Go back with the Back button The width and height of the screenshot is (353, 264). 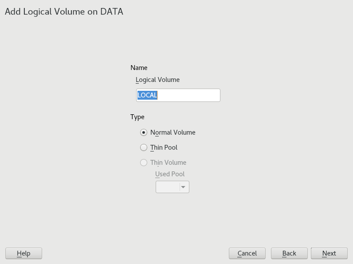click(x=289, y=253)
